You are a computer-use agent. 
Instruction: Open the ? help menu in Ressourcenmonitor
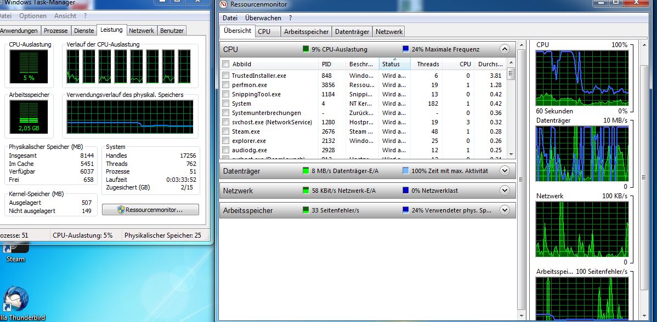click(x=290, y=18)
